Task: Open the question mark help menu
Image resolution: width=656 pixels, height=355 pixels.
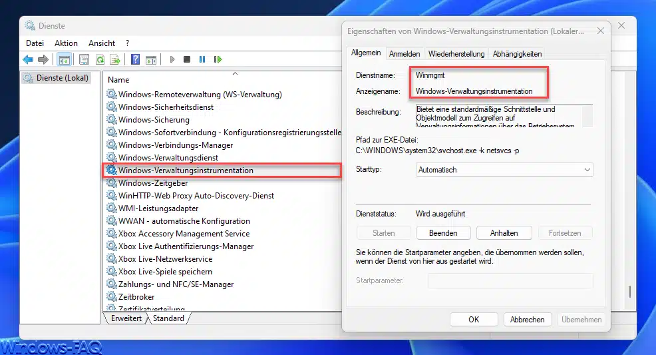Action: pyautogui.click(x=127, y=43)
